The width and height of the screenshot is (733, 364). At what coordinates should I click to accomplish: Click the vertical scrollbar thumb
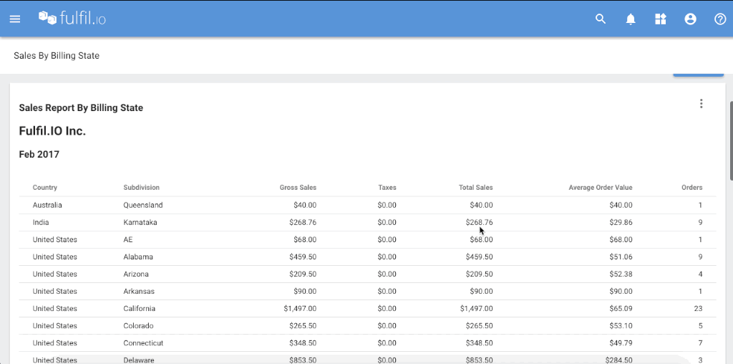coord(731,140)
